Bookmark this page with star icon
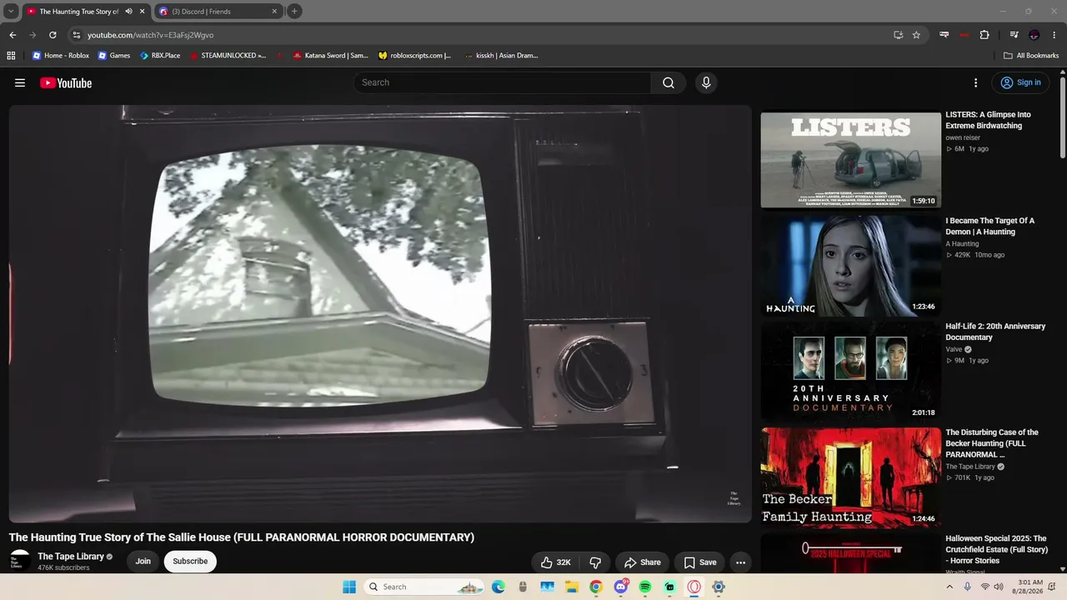Viewport: 1067px width, 600px height. click(x=916, y=35)
